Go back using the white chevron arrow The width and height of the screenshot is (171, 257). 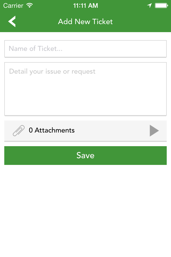coord(12,21)
